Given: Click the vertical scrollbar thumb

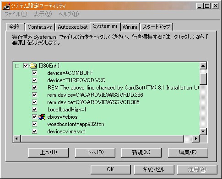Looking at the screenshot, I should (203, 79).
